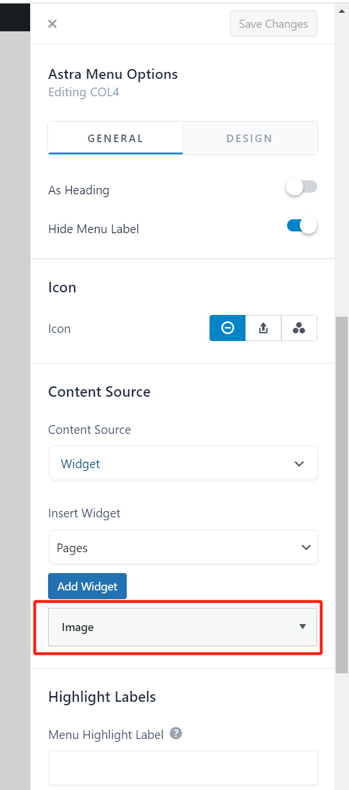Select the no-icon (disabled) option

227,328
